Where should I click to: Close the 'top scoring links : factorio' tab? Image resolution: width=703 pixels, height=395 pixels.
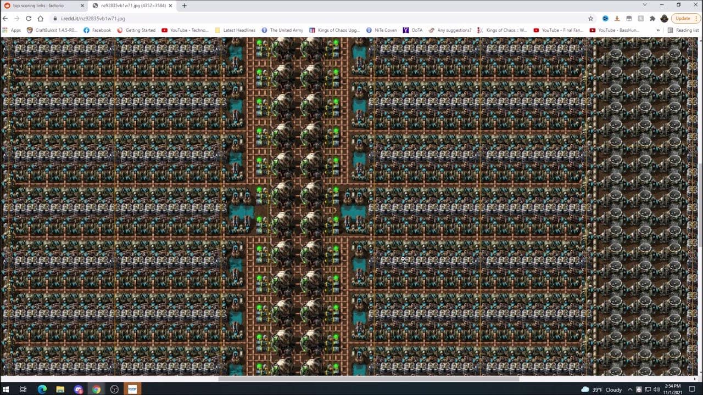point(82,5)
